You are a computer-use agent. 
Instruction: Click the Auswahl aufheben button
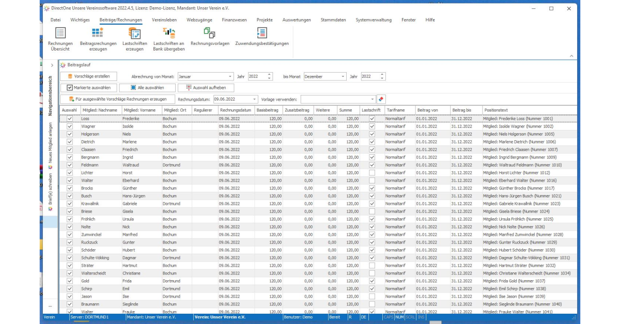tap(206, 88)
